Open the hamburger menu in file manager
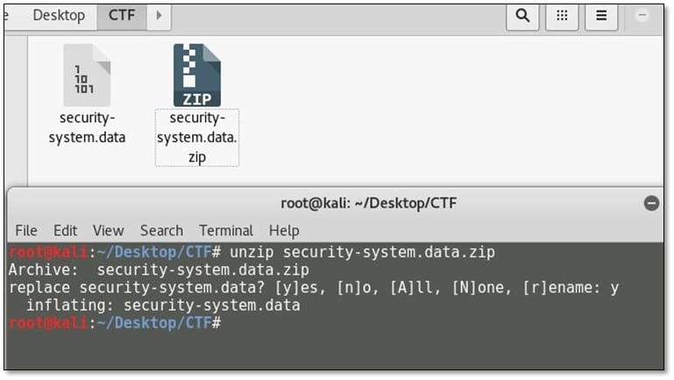This screenshot has width=674, height=380. pyautogui.click(x=601, y=15)
